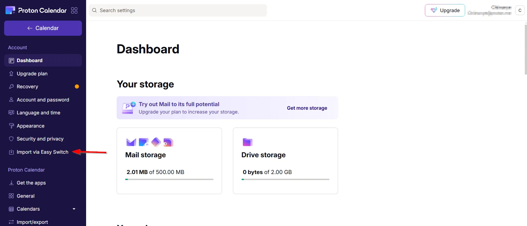
Task: Click the Import/export arrows icon
Action: click(11, 222)
